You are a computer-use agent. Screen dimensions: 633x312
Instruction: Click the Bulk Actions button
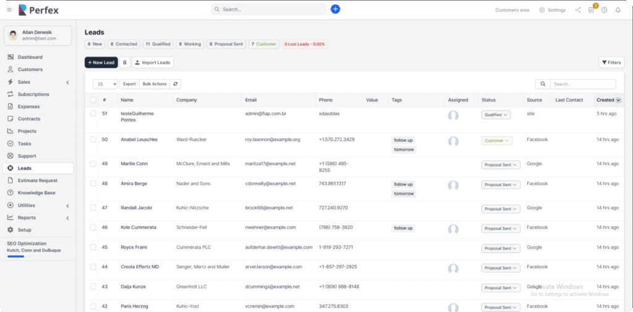coord(155,84)
